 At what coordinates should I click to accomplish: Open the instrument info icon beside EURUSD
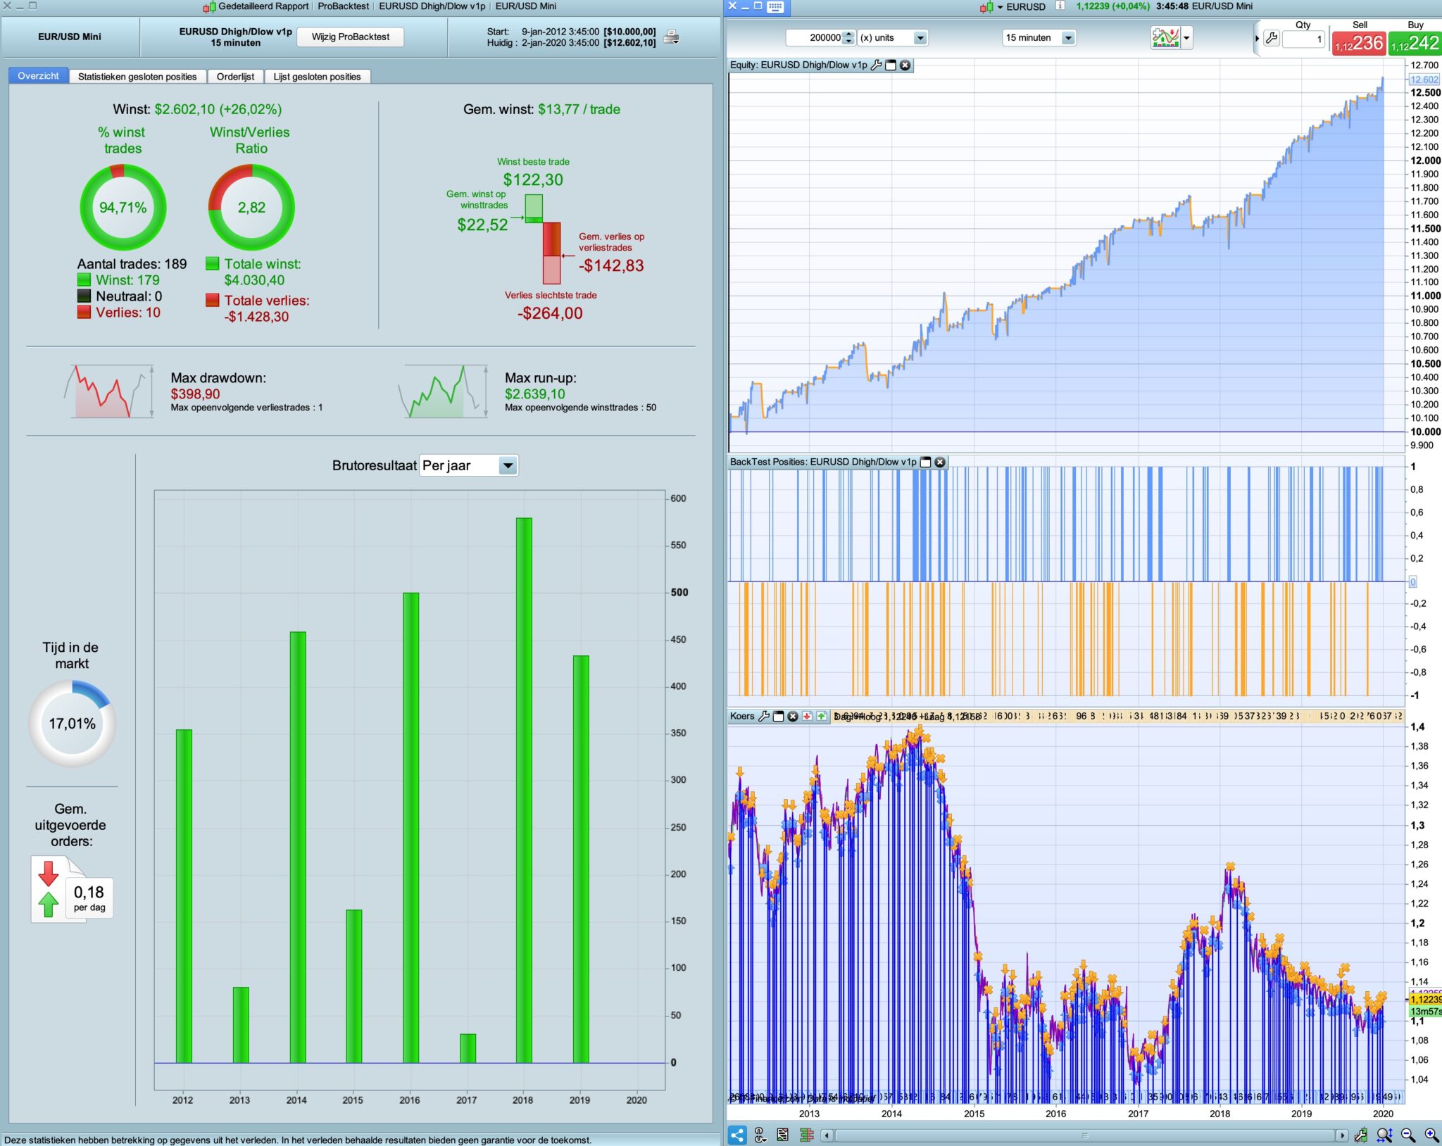pyautogui.click(x=1060, y=6)
